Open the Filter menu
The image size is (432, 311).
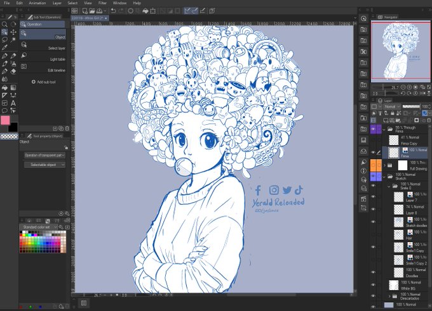102,3
